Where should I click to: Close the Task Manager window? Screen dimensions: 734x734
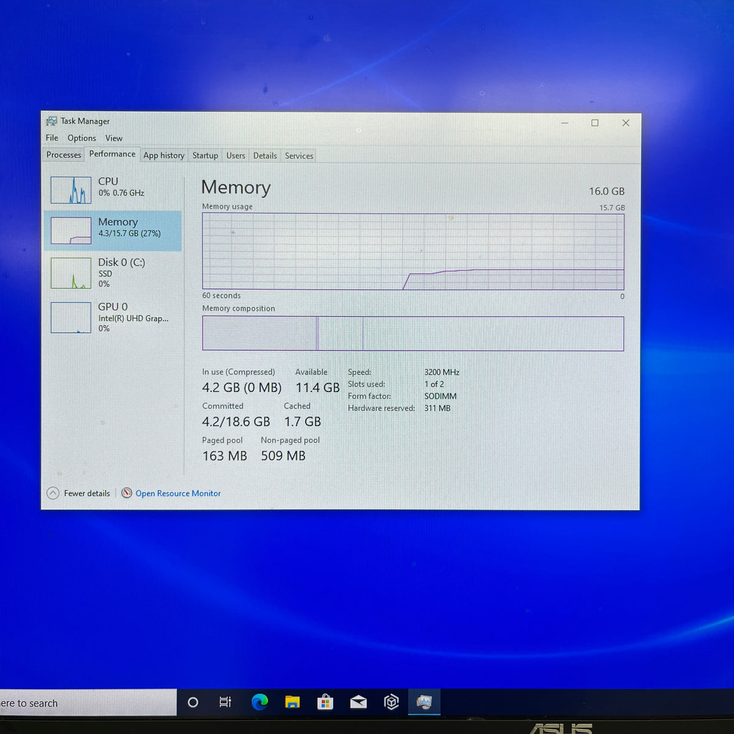point(625,123)
